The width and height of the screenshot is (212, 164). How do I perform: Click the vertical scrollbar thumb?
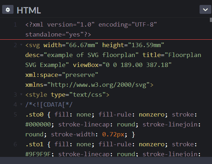[211, 20]
